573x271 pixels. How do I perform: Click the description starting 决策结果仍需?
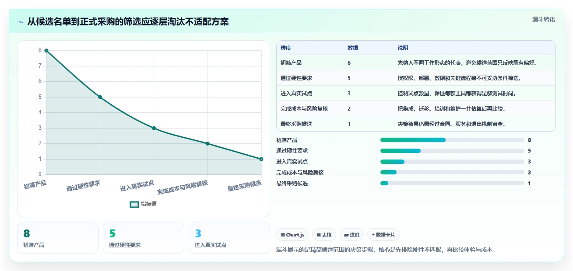click(451, 124)
